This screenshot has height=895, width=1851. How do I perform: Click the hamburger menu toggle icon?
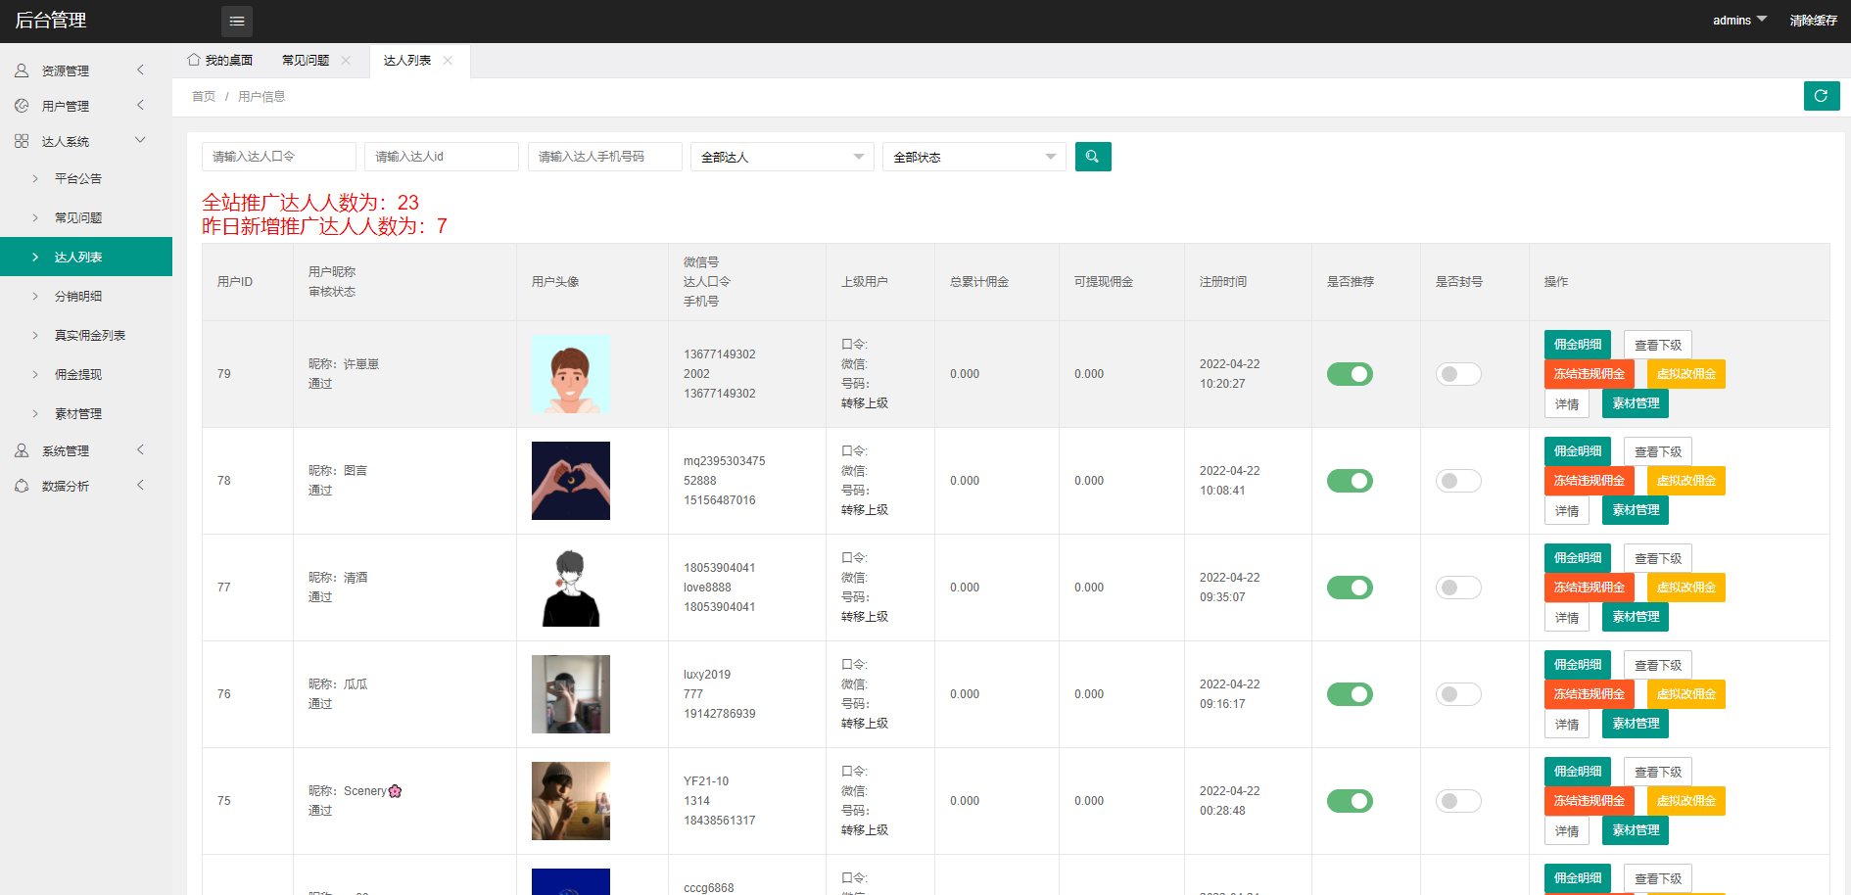(237, 21)
